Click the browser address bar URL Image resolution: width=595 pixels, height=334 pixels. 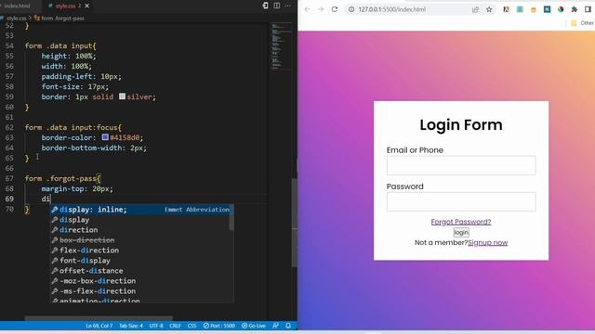(x=392, y=9)
